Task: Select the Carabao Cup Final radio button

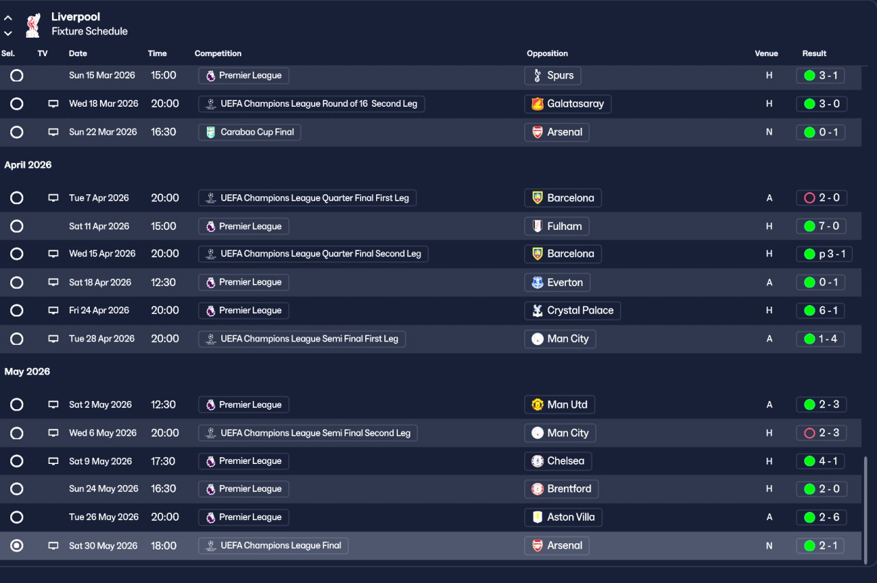Action: (16, 132)
